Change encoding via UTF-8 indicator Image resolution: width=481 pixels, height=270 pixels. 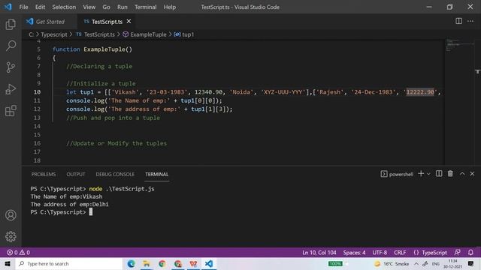click(380, 253)
